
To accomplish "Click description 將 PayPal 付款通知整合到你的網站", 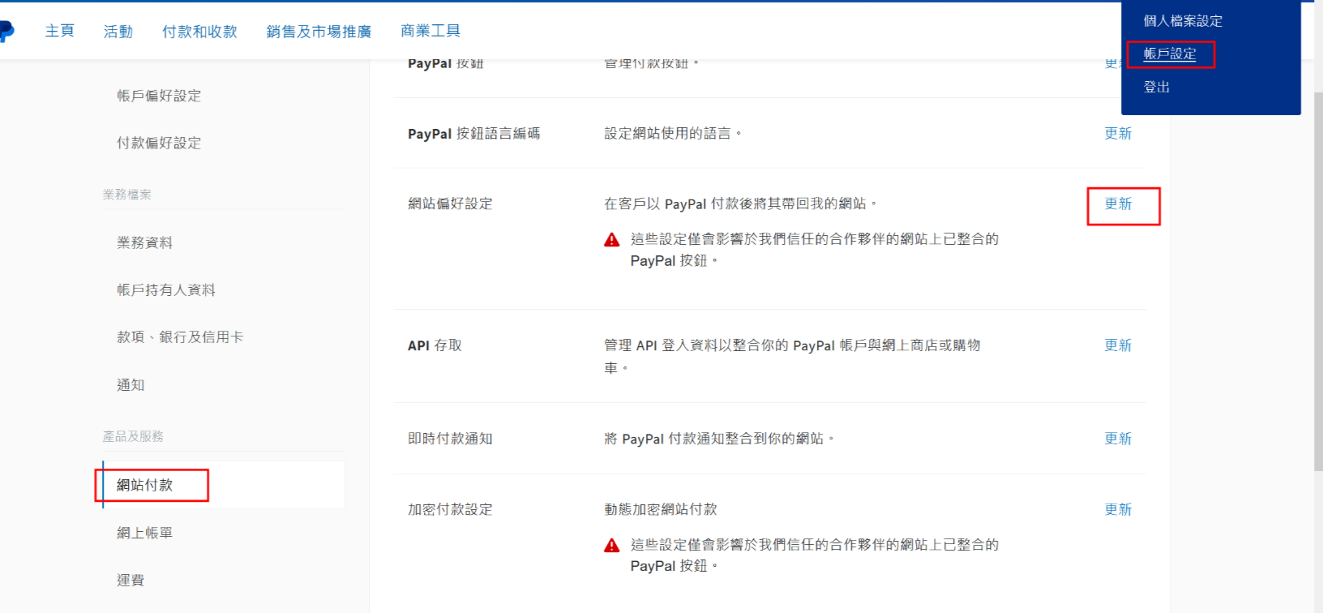I will [x=719, y=439].
